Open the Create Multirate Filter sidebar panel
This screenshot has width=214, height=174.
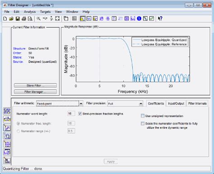(7, 111)
